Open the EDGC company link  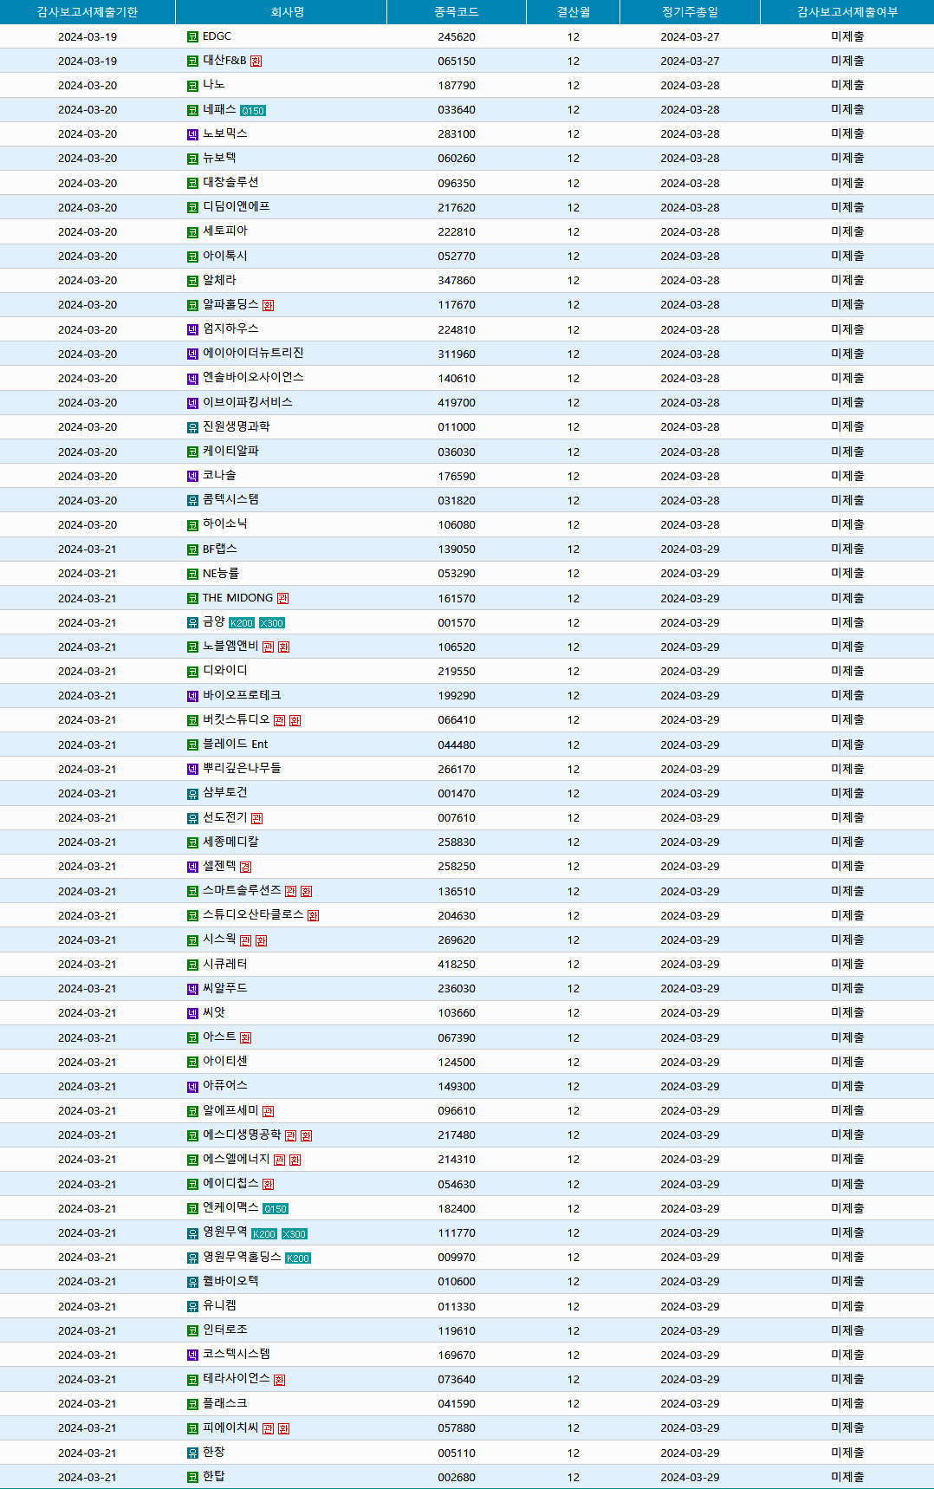pyautogui.click(x=217, y=36)
